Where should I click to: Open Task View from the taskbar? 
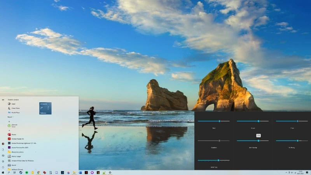click(15, 173)
